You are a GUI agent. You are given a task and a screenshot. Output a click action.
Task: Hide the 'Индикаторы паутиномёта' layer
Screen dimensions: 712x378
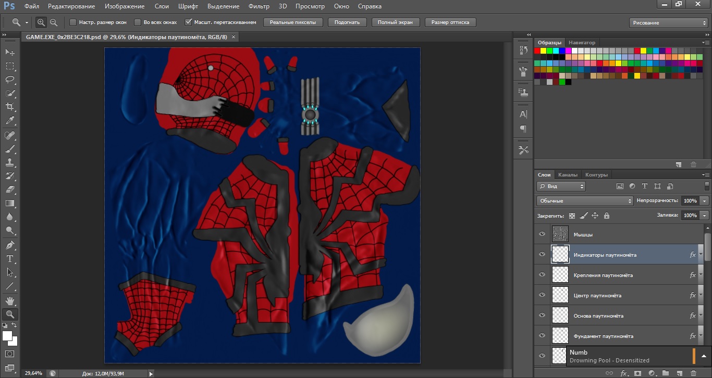(542, 255)
